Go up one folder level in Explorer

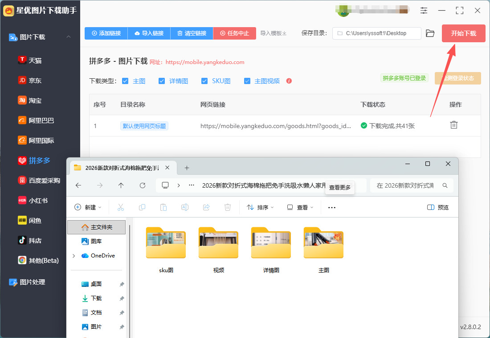[121, 185]
